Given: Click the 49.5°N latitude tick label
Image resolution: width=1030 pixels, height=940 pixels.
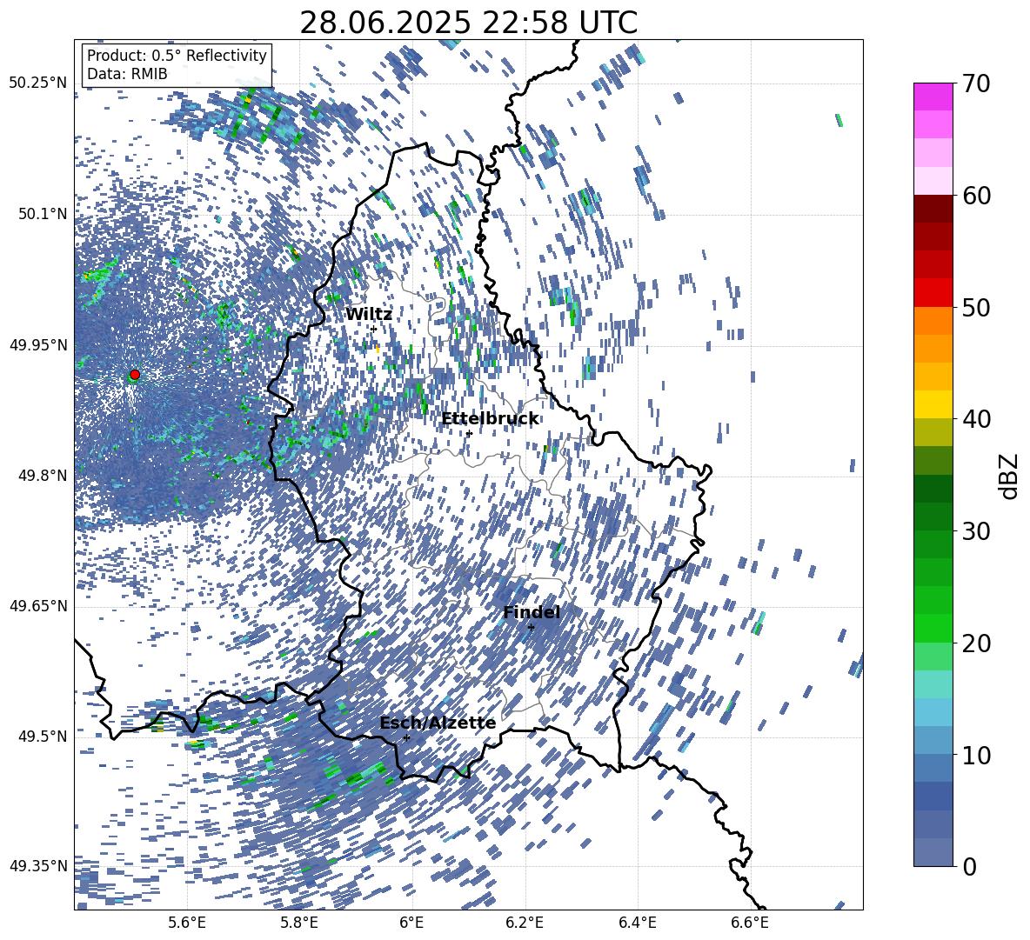Looking at the screenshot, I should pos(42,737).
